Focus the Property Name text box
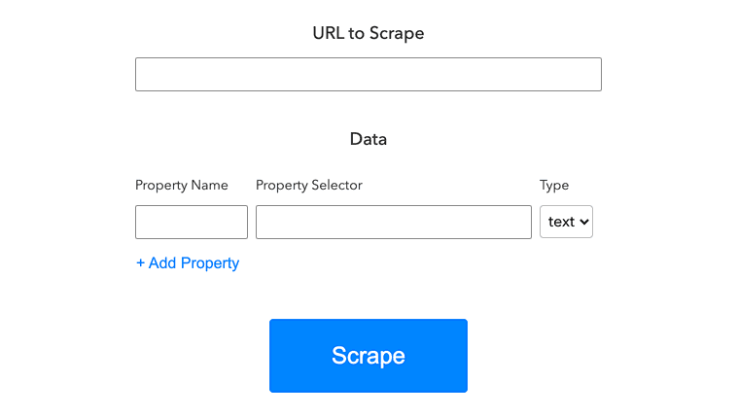 [192, 222]
